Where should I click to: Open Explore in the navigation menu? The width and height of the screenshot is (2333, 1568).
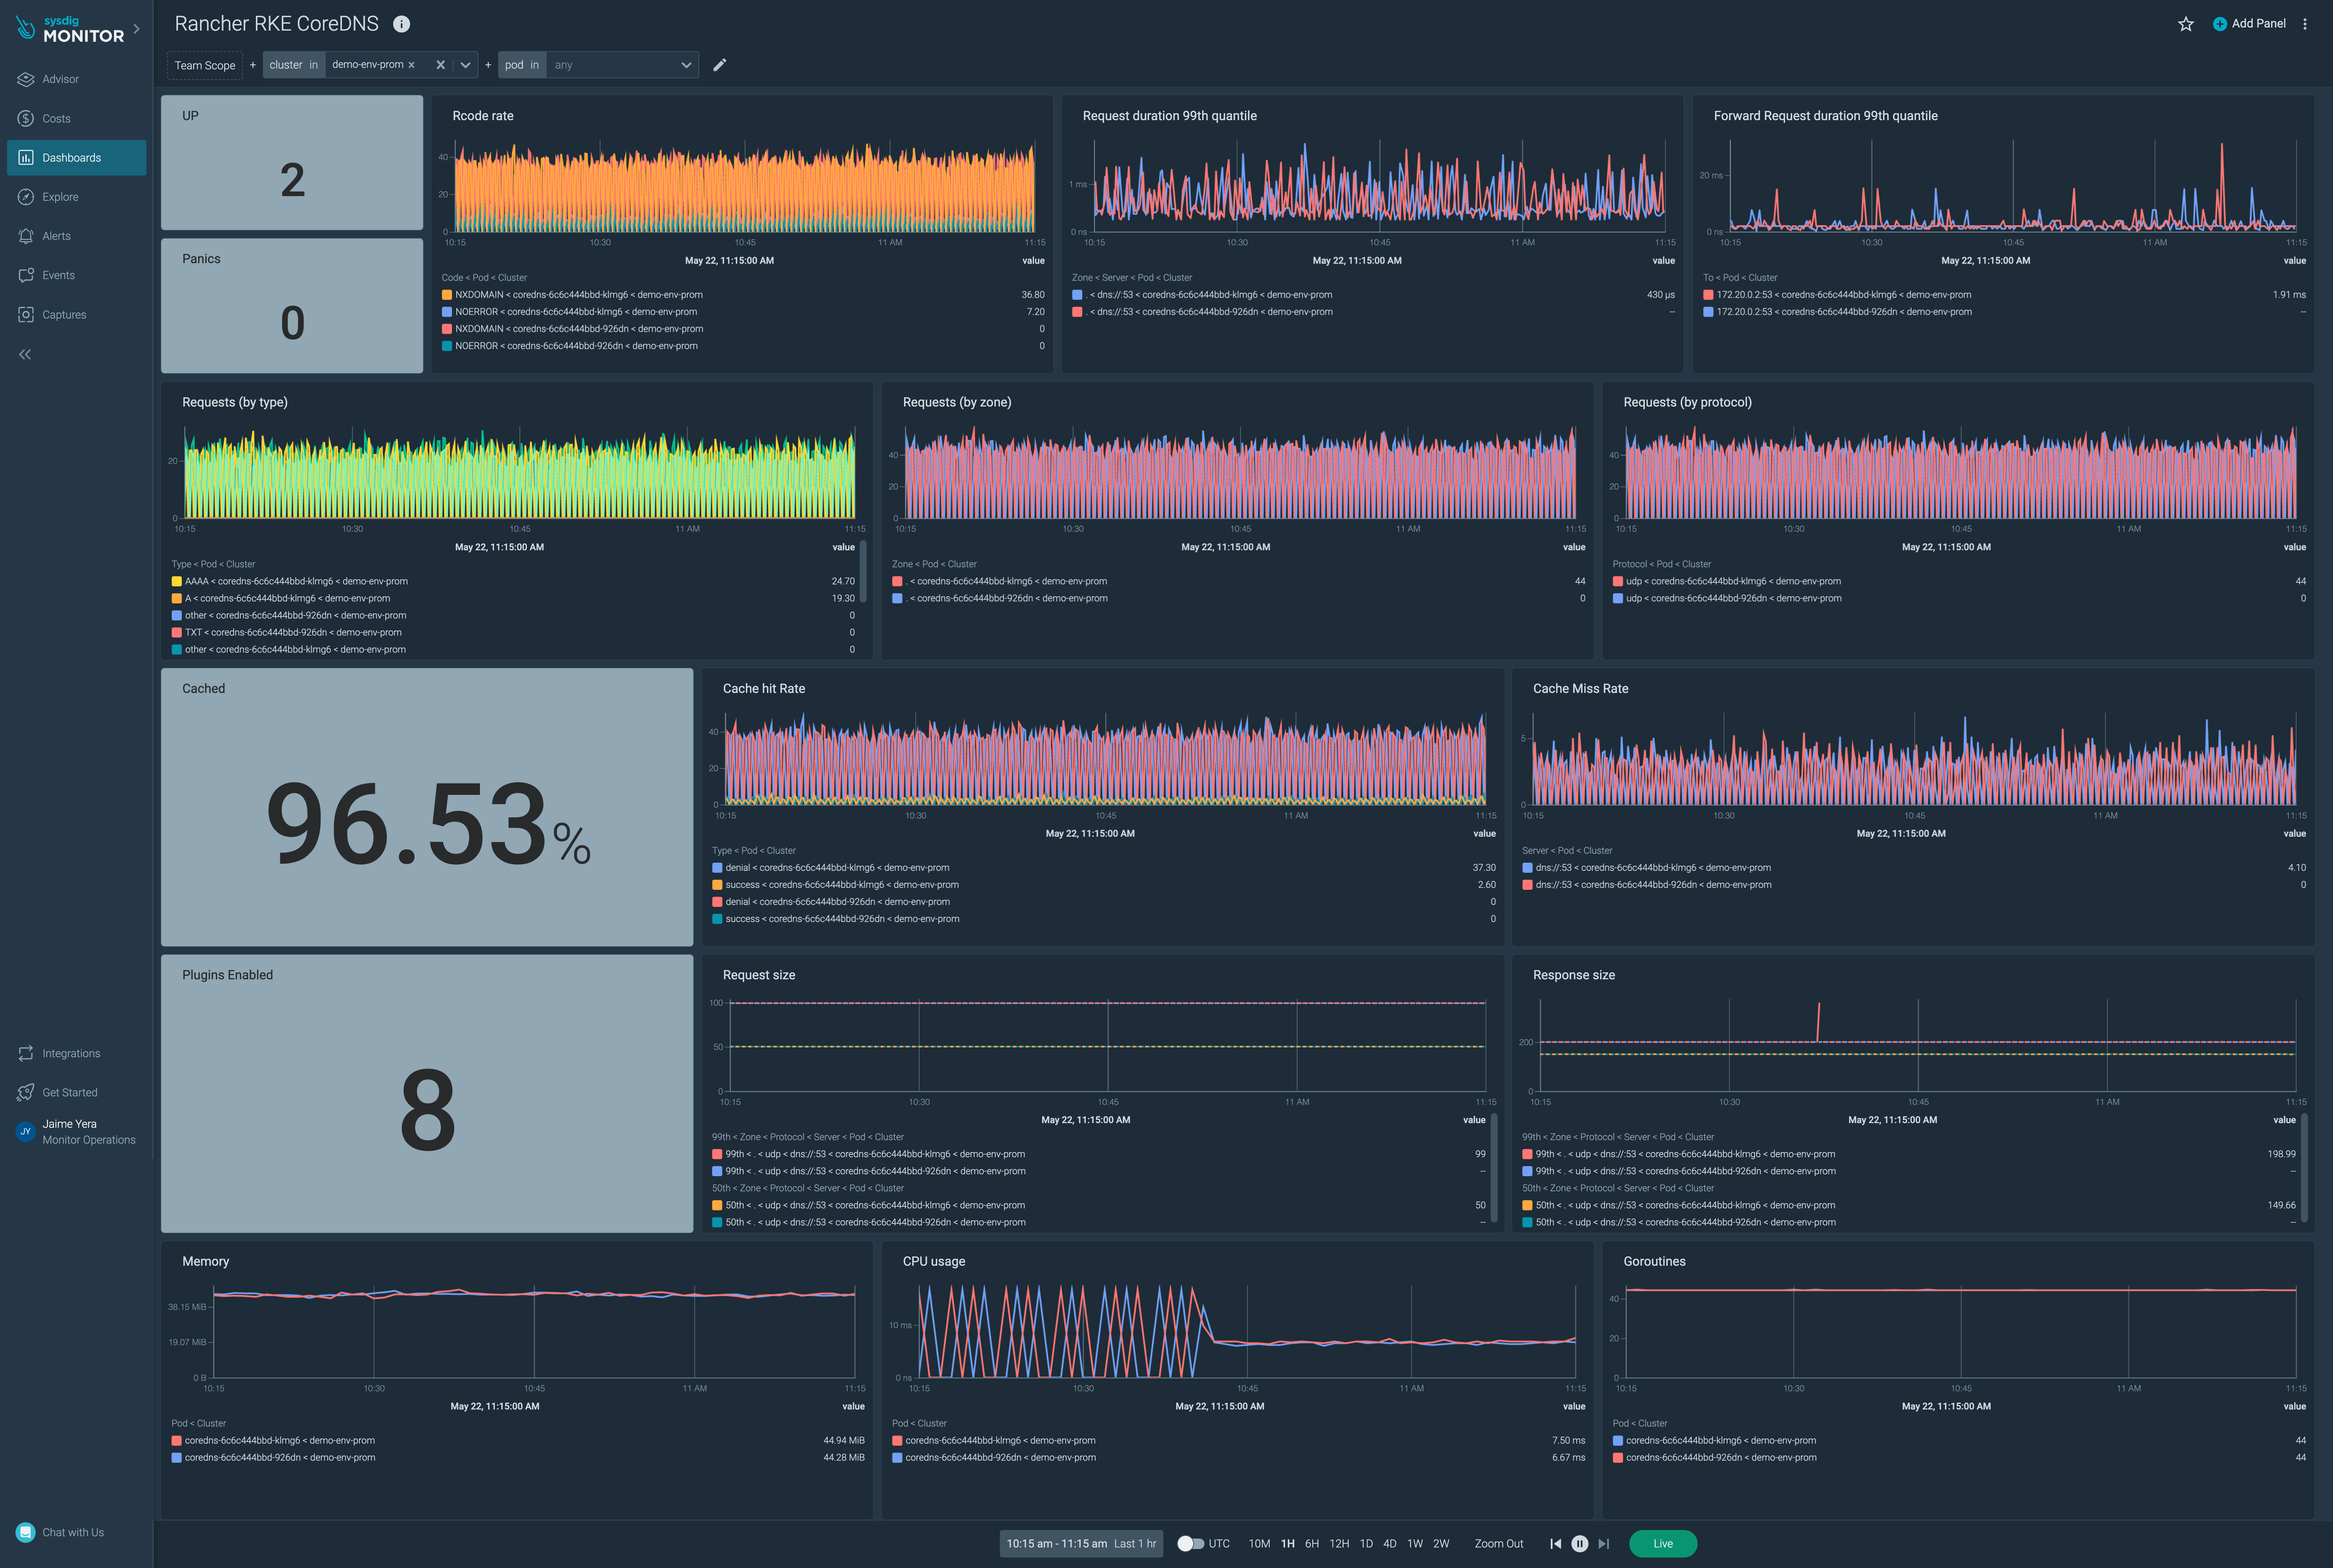[x=60, y=197]
